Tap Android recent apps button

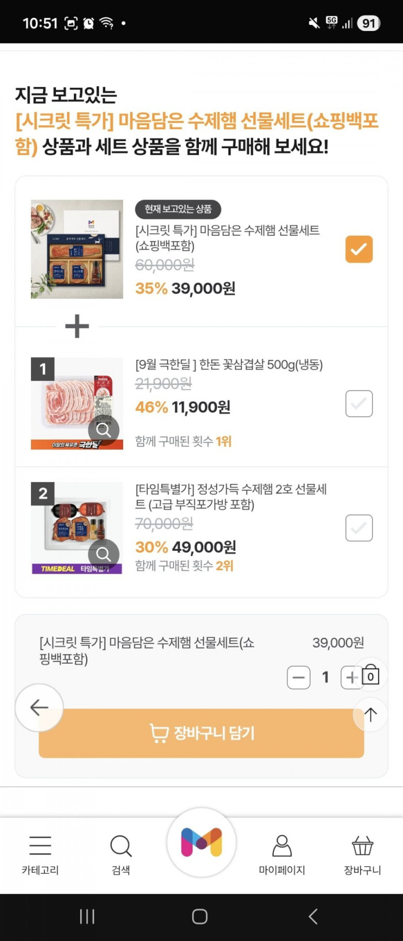pyautogui.click(x=87, y=916)
